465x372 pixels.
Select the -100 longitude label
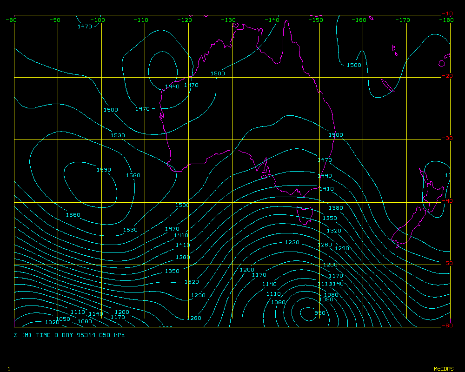pos(98,20)
